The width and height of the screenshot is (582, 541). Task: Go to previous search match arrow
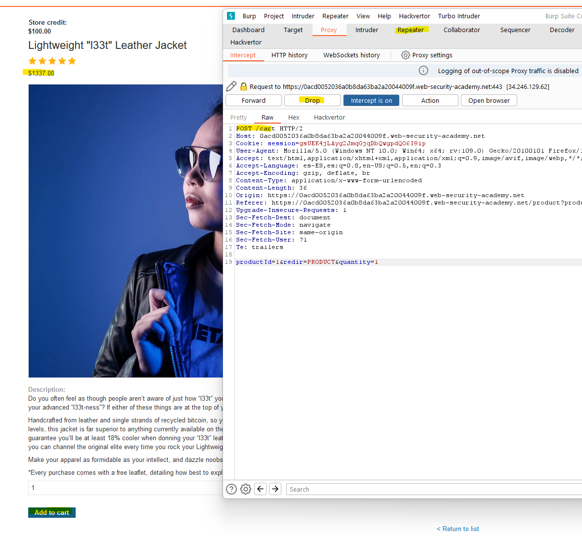260,489
